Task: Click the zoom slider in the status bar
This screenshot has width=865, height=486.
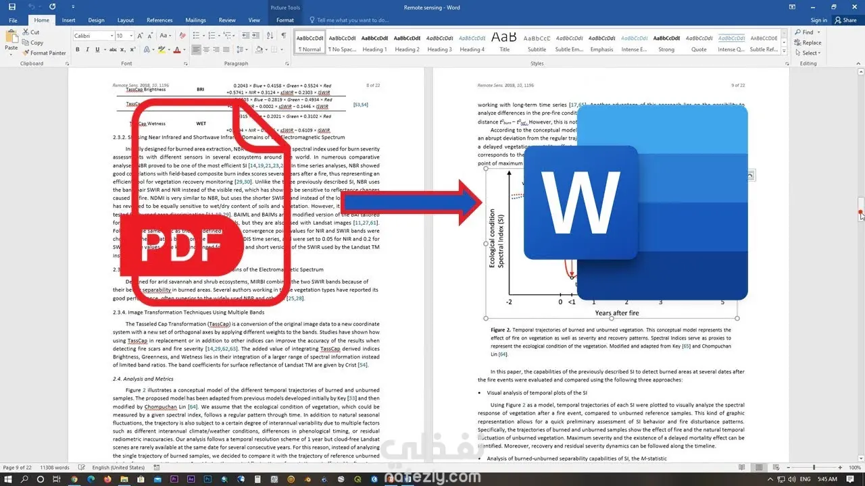Action: click(x=814, y=468)
